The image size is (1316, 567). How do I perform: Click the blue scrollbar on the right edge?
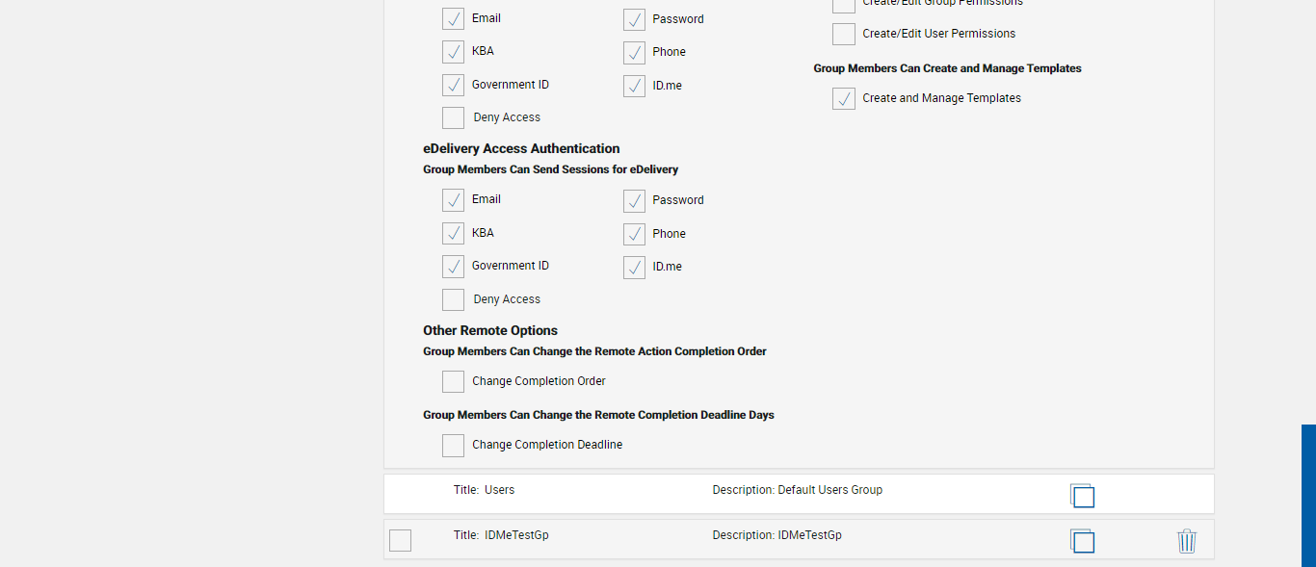(1308, 495)
